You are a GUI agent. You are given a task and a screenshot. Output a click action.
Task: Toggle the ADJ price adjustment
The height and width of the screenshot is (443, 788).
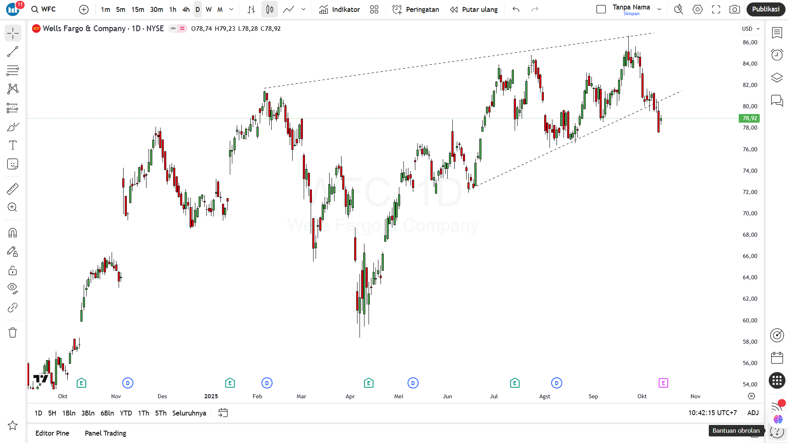pos(753,413)
